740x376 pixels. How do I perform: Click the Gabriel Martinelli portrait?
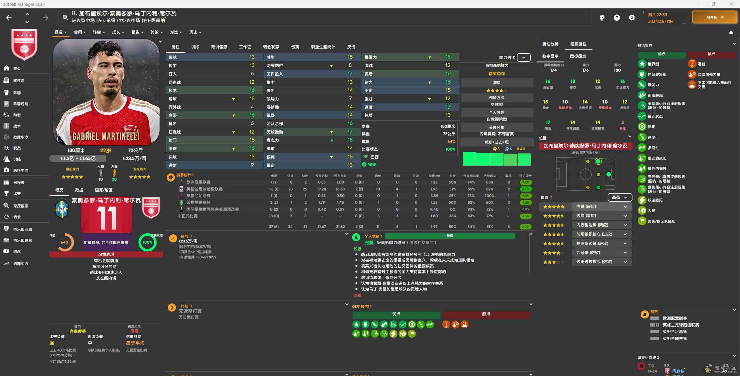[x=106, y=92]
